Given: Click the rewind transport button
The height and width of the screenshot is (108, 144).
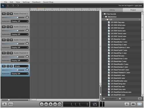Looking at the screenshot, I should point(46,104).
